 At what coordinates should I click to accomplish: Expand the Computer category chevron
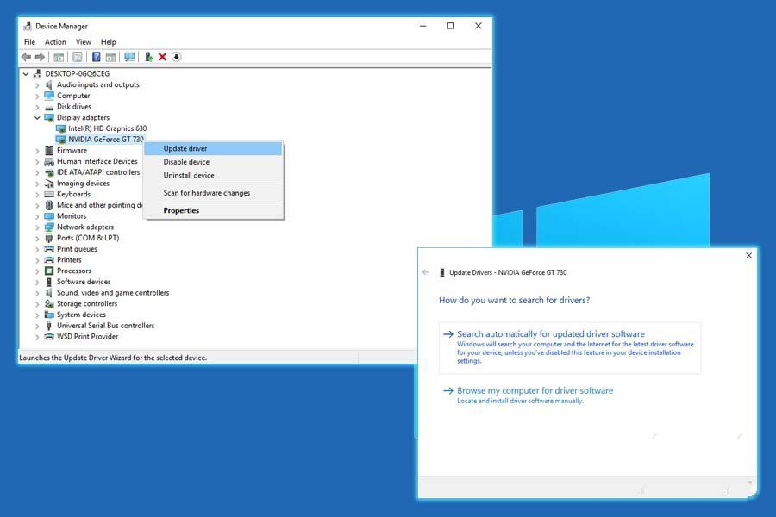point(37,96)
